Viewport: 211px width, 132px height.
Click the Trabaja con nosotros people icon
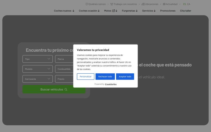(x=112, y=4)
